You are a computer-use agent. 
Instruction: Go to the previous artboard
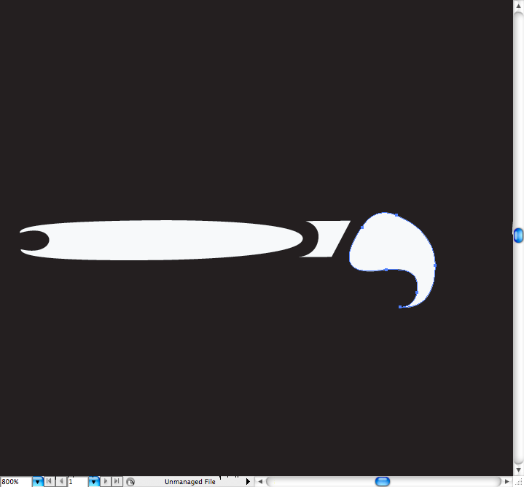point(61,481)
